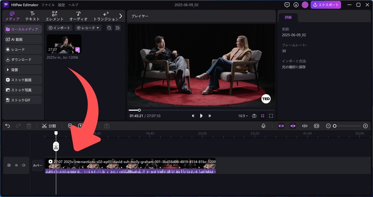This screenshot has width=373, height=197.
Task: Click the timeline zoom slider handle
Action: click(335, 126)
